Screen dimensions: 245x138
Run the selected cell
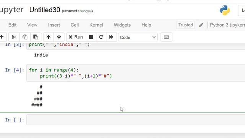76,37
